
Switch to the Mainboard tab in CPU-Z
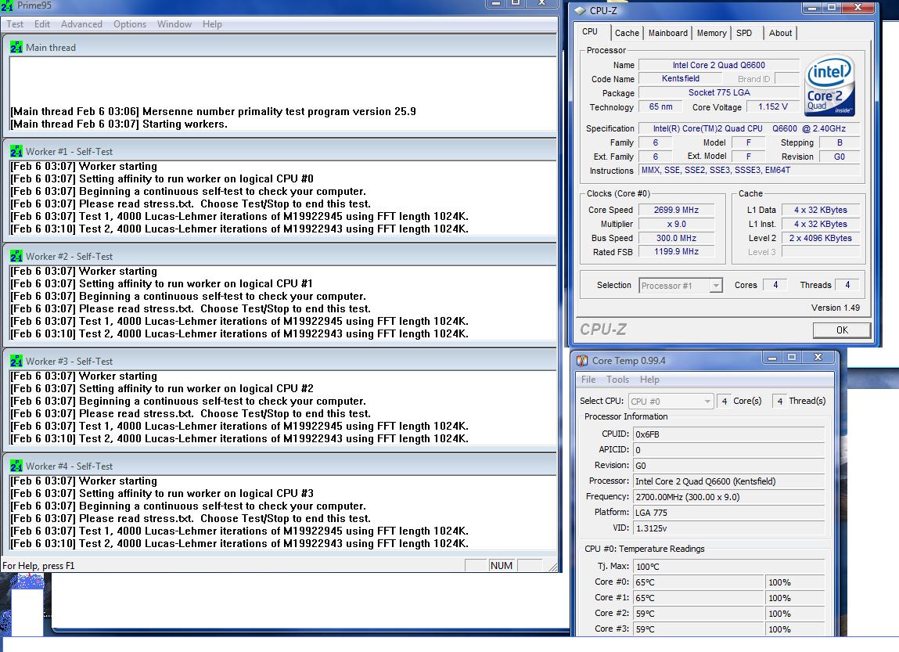coord(668,33)
